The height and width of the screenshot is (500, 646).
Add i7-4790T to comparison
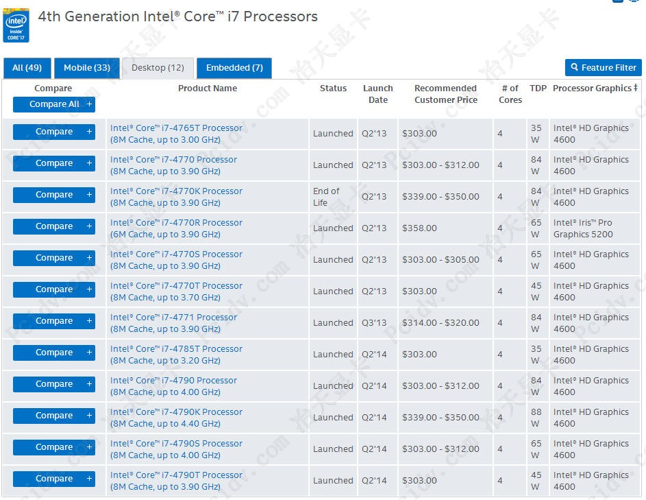click(x=54, y=479)
